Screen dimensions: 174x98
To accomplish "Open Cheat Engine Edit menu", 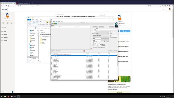I will [54, 22].
